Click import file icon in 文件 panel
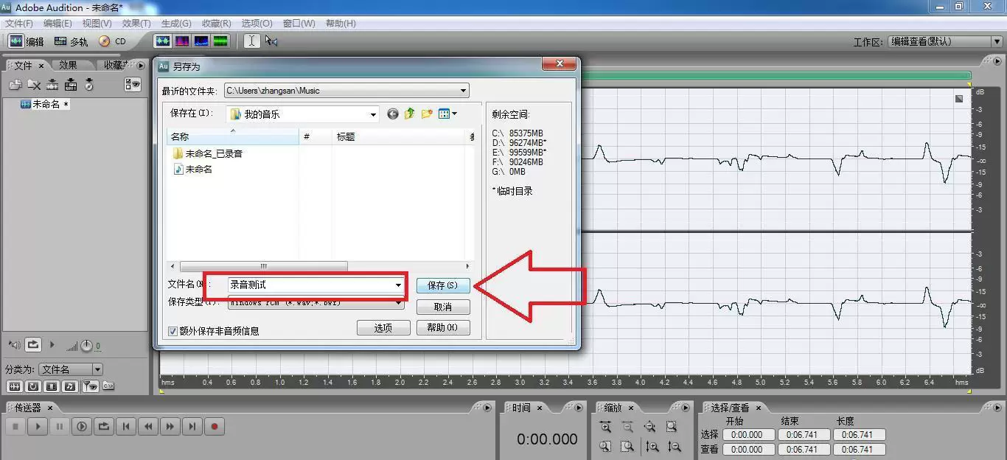The height and width of the screenshot is (460, 1007). 15,85
